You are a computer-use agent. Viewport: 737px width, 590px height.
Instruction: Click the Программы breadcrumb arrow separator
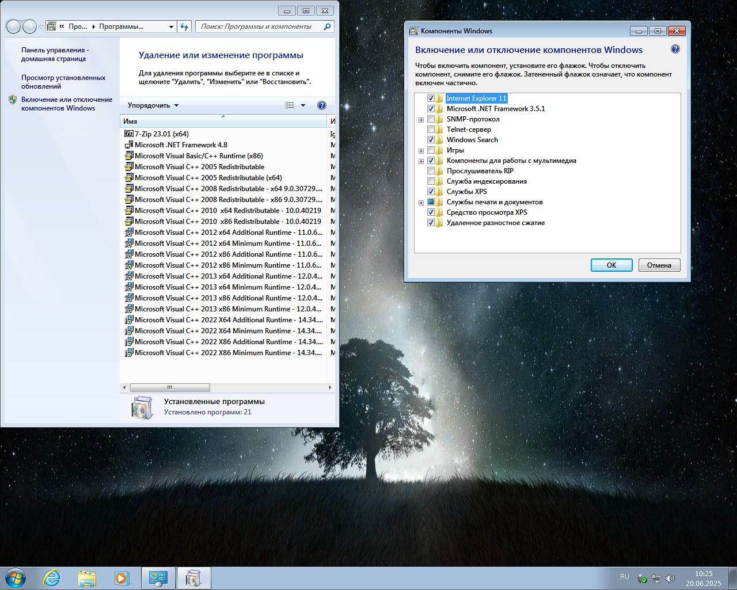coord(94,26)
